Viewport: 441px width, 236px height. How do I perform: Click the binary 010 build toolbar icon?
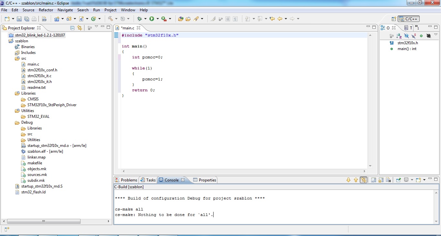coord(44,19)
